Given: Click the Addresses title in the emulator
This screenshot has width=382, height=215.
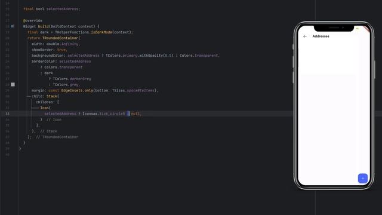Looking at the screenshot, I should 321,36.
